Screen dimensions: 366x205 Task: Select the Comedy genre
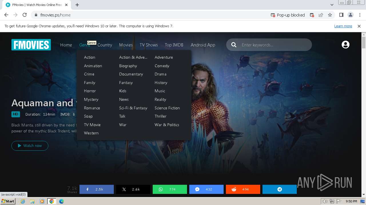162,66
